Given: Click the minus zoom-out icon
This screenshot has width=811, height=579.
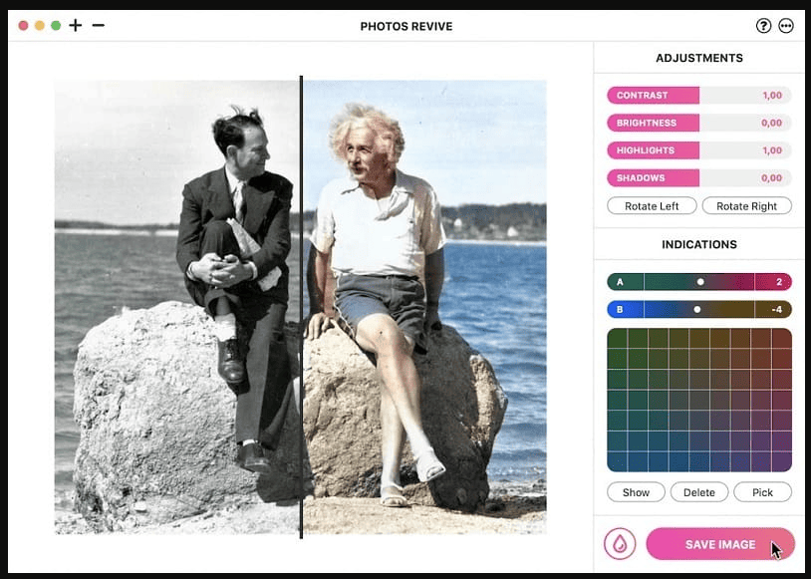Looking at the screenshot, I should coord(99,25).
